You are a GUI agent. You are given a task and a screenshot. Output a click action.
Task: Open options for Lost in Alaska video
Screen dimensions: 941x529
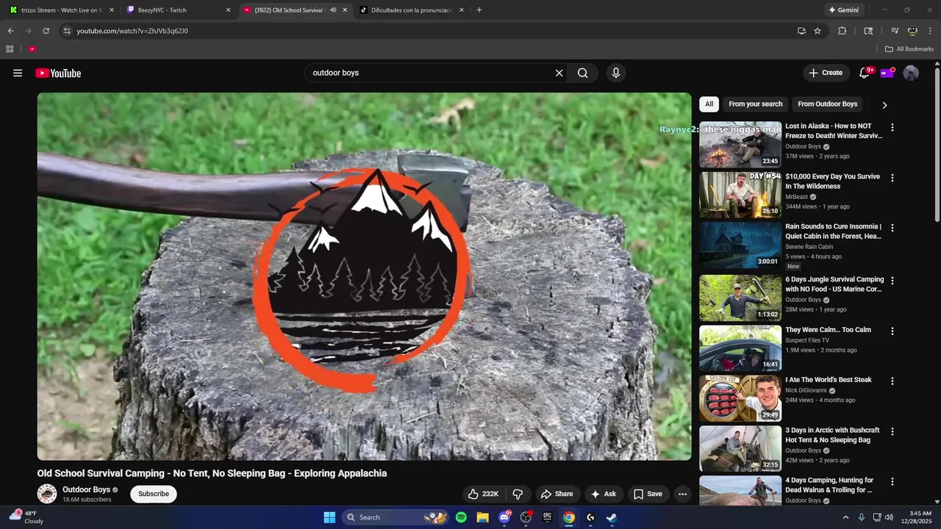(x=892, y=127)
